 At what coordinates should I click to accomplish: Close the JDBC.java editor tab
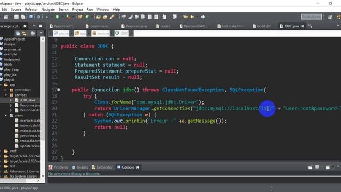click(303, 26)
